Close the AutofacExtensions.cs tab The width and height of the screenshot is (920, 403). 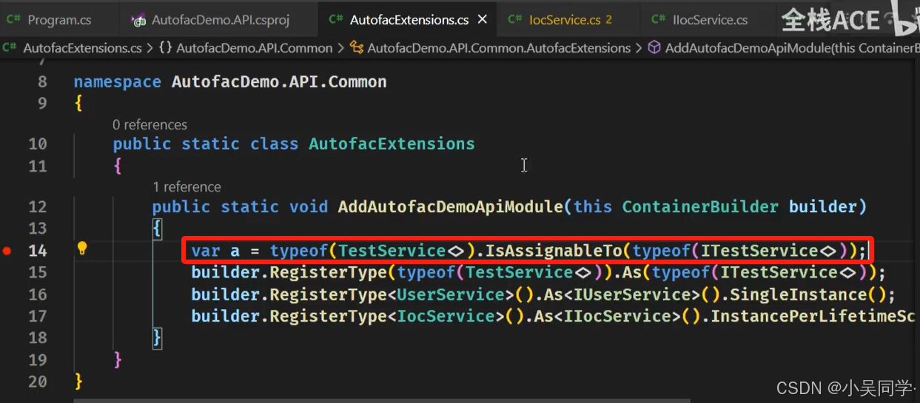pos(483,20)
